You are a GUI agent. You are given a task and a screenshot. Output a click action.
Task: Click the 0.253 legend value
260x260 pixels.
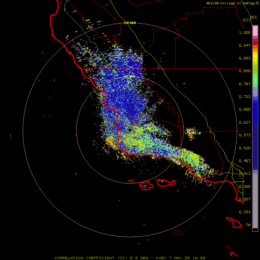point(245,212)
